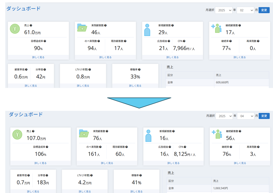Open the 2025 year dropdown beside month 02
Screen dimensions: 273x193
[x=223, y=10]
